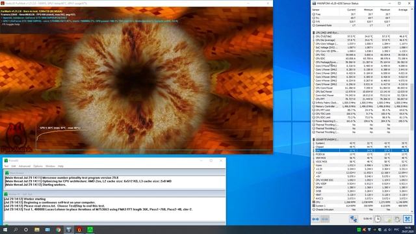Click the blue X close-sensors button in HWiNFO
Viewport: 416px width, 234px height.
pos(408,219)
